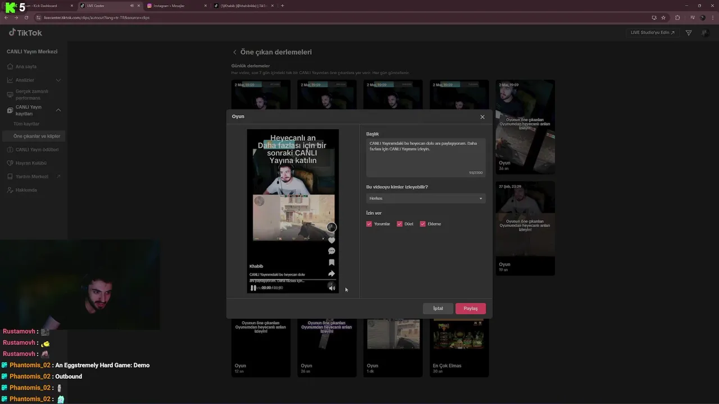Screen dimensions: 719x404
Task: Open the 26 sn Oyun clip thumbnail
Action: (327, 347)
